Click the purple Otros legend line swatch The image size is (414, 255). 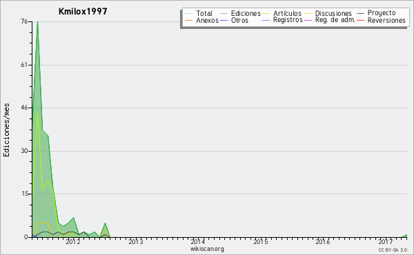point(224,20)
